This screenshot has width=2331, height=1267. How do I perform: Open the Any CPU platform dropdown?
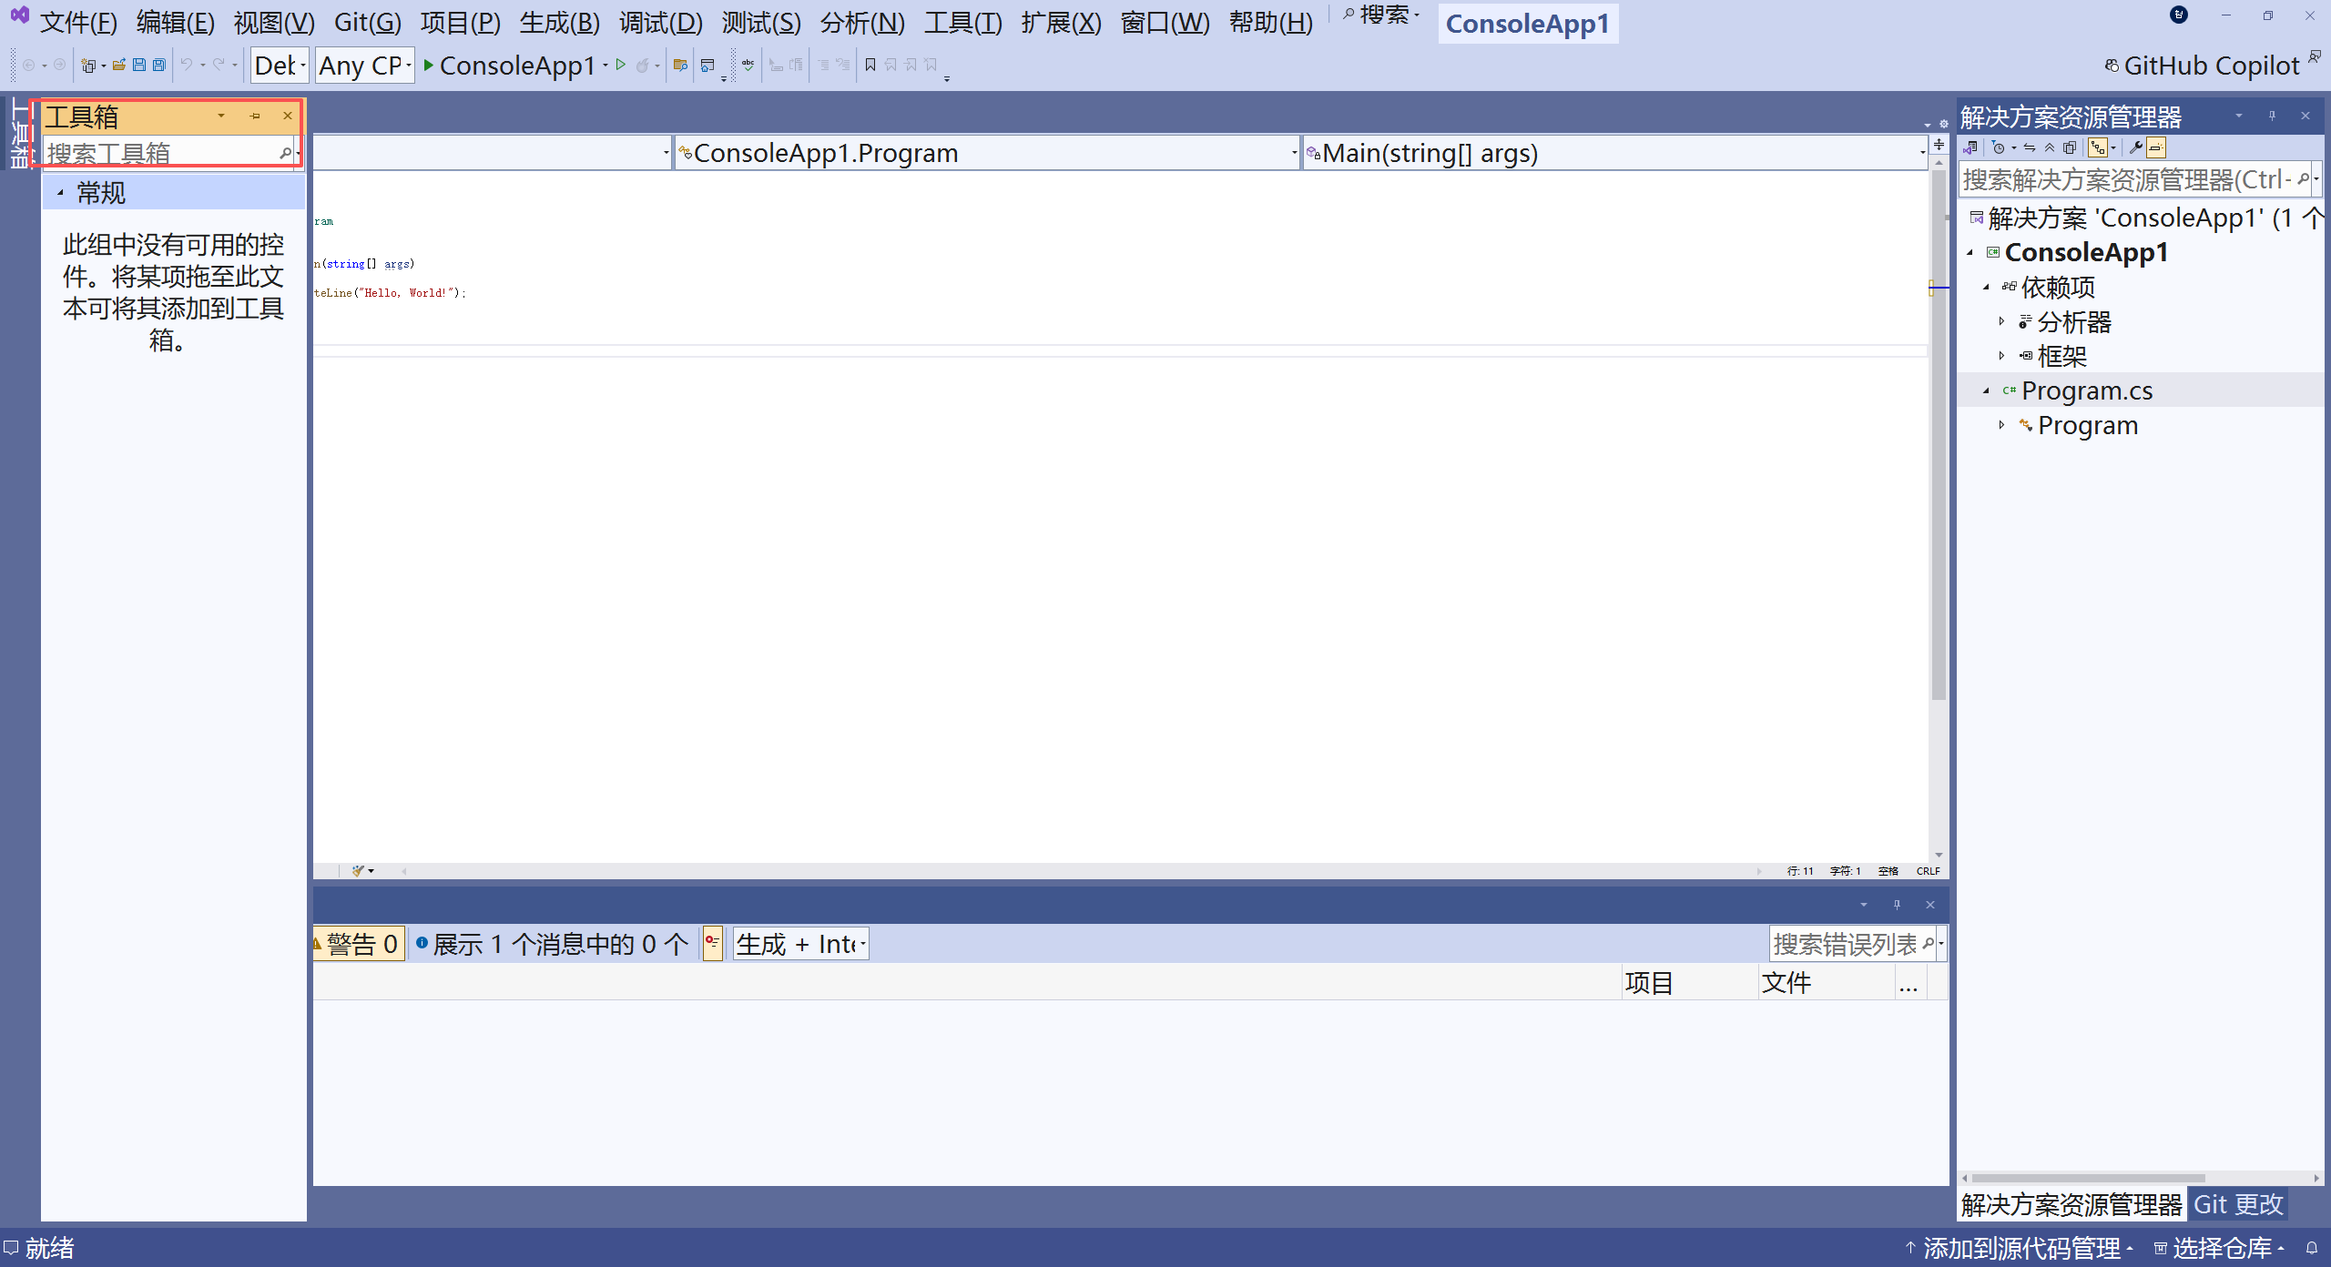pos(364,66)
